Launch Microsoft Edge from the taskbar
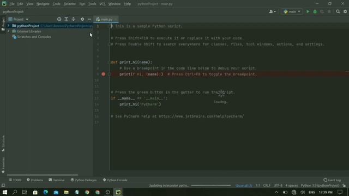 (x=46, y=192)
